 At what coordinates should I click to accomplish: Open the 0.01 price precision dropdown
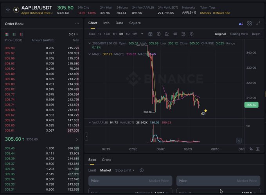73,34
